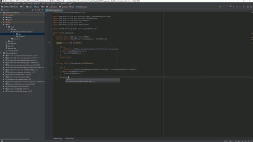Open the File menu
253x142 pixels.
pos(2,4)
